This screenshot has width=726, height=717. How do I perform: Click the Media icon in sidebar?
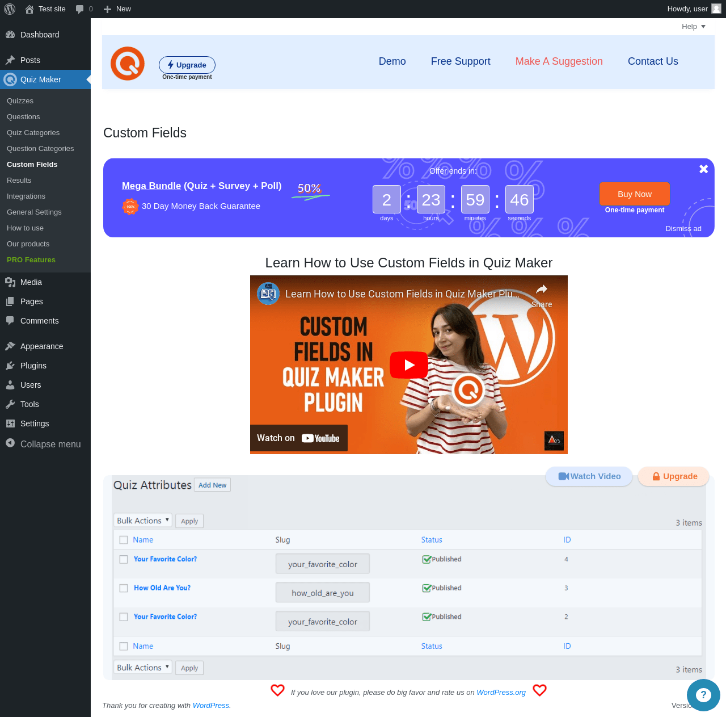[10, 282]
